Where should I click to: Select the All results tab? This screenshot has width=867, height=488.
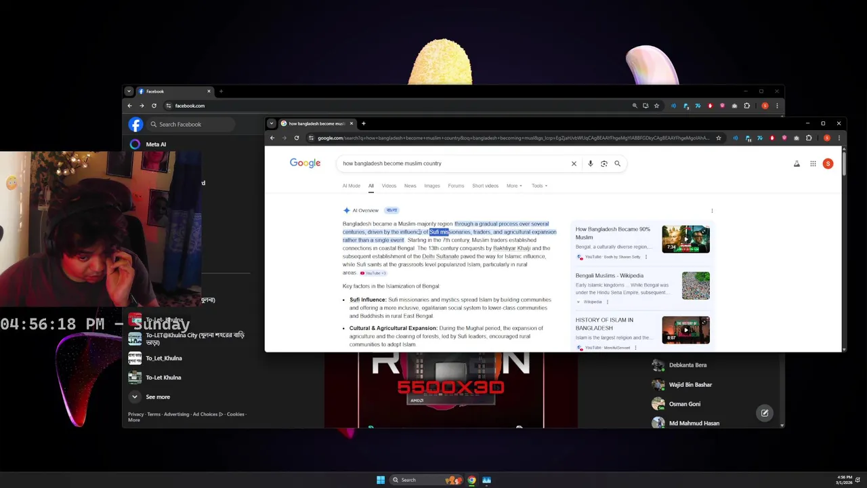pyautogui.click(x=371, y=186)
